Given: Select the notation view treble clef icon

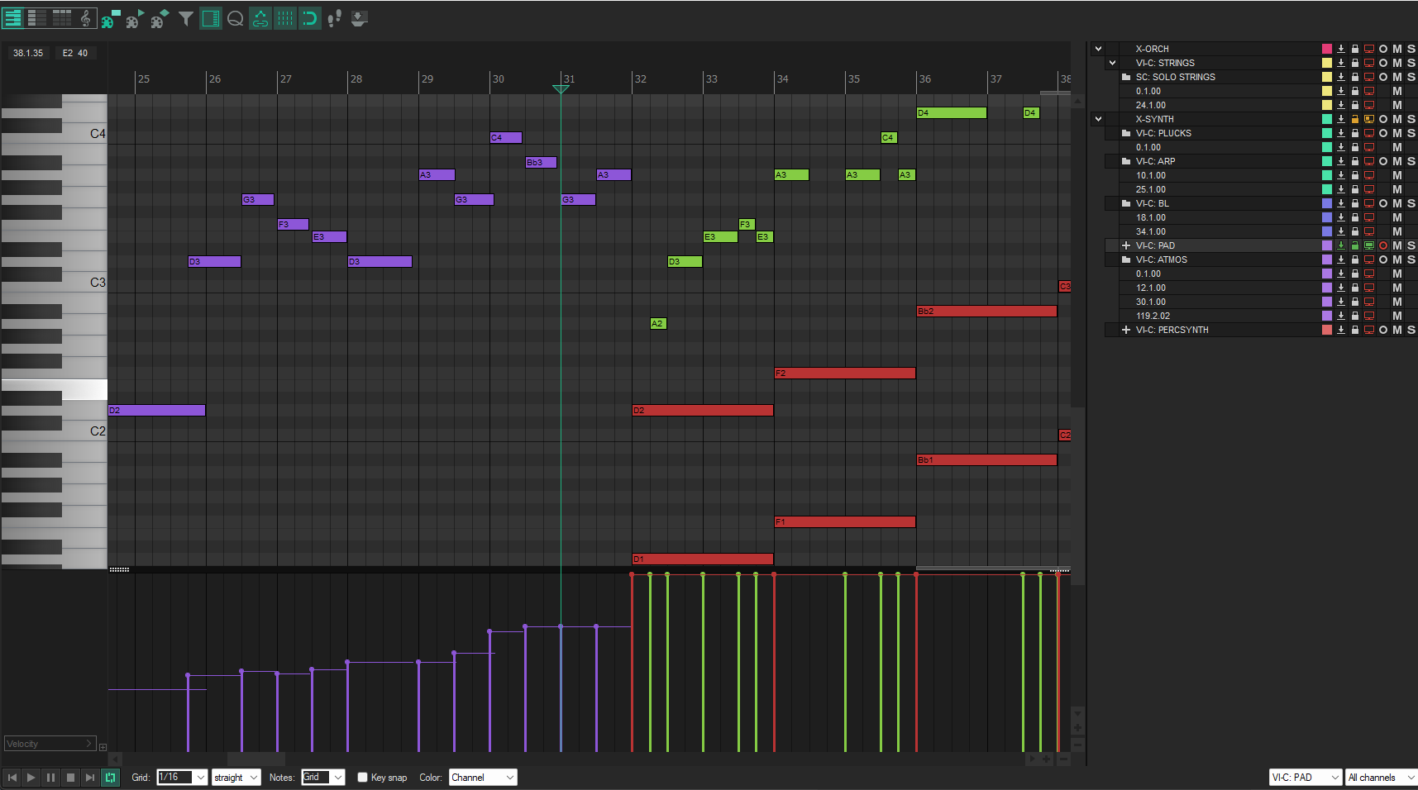Looking at the screenshot, I should (84, 17).
